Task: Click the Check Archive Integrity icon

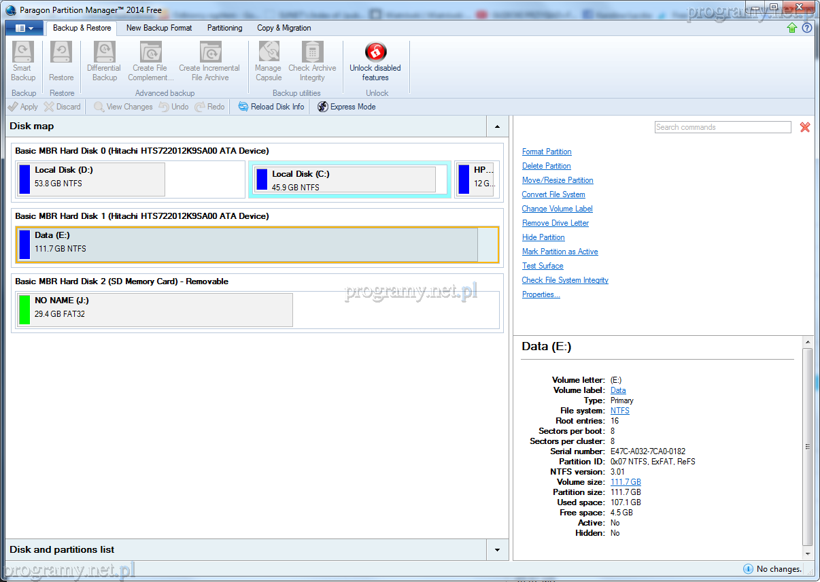Action: (x=312, y=52)
